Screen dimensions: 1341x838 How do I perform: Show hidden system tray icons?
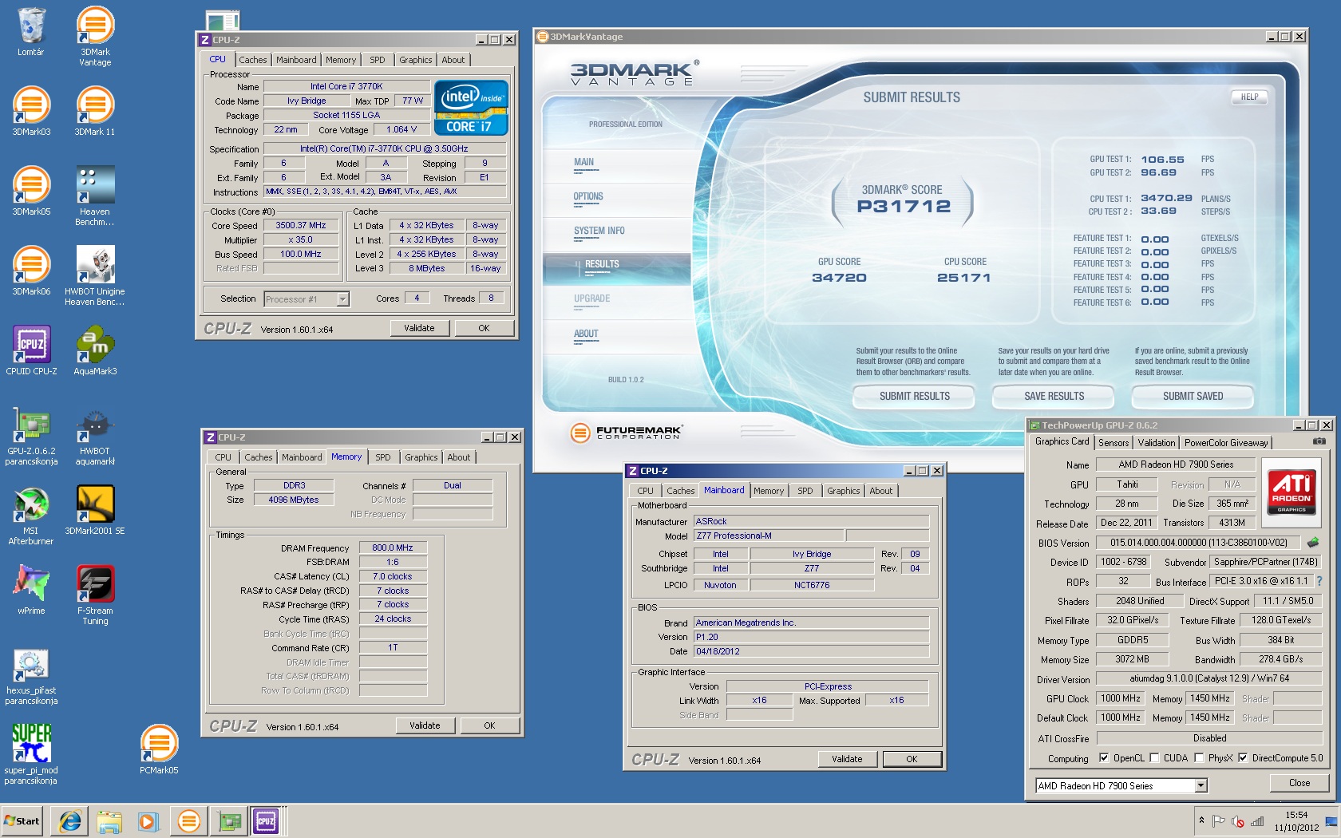1201,820
